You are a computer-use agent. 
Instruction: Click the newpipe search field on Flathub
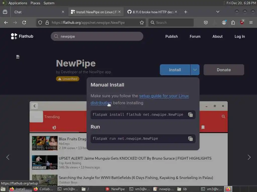coord(97,36)
